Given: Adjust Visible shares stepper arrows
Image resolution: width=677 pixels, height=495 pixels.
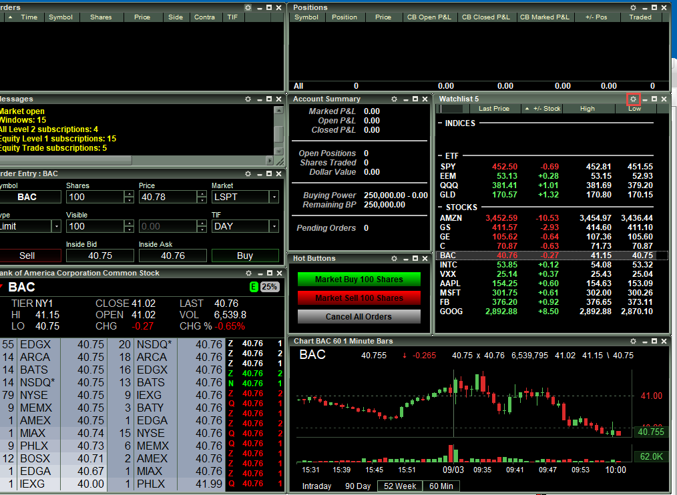Looking at the screenshot, I should coord(129,227).
